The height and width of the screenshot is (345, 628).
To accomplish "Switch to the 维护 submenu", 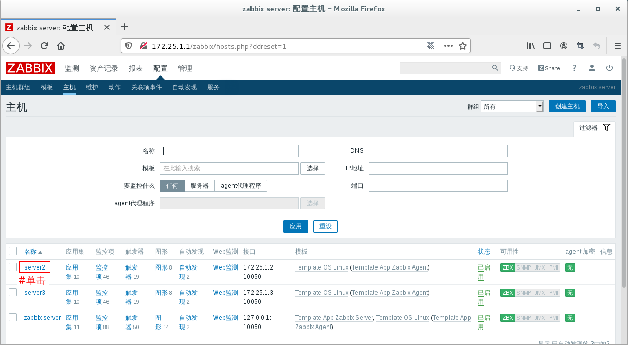I will click(92, 87).
